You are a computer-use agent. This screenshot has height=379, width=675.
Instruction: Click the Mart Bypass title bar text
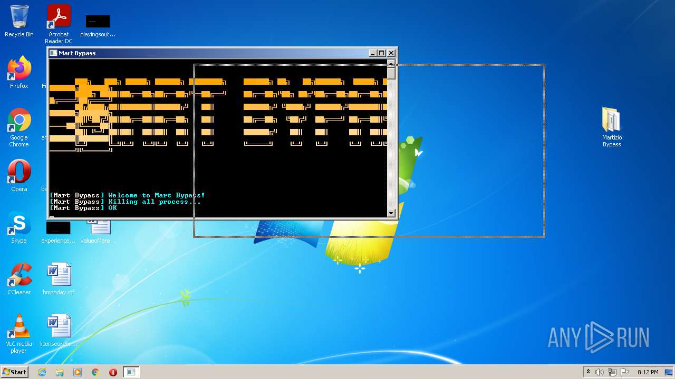pos(77,53)
